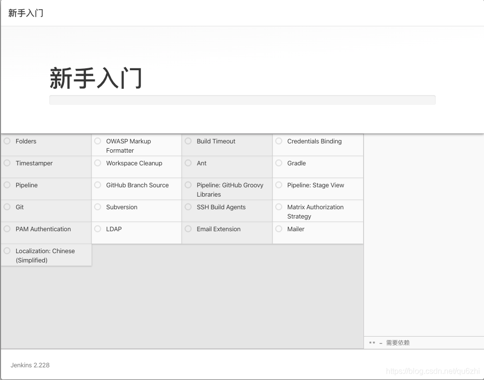This screenshot has width=484, height=380.
Task: Select the Folders plugin status circle
Action: 7,141
